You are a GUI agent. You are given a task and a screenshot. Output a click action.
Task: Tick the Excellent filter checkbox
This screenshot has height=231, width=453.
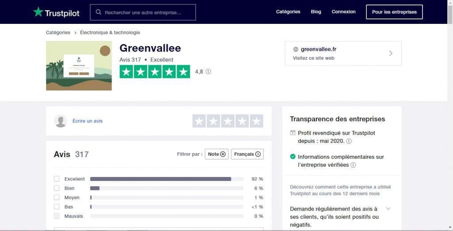click(57, 179)
